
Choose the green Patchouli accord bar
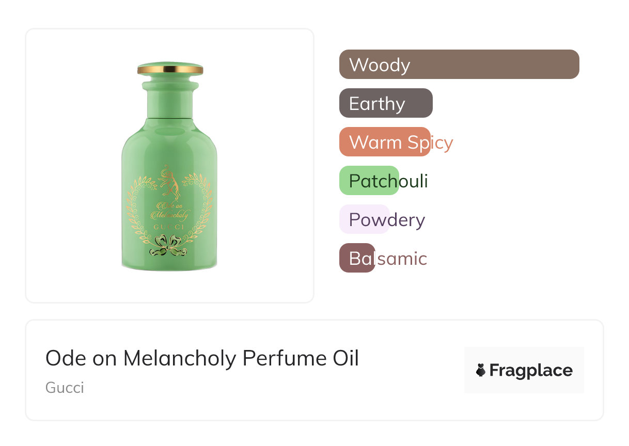[x=369, y=181]
